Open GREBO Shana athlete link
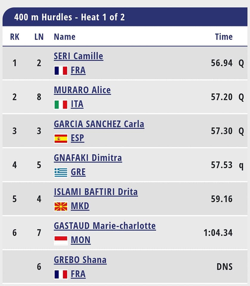 coord(80,260)
